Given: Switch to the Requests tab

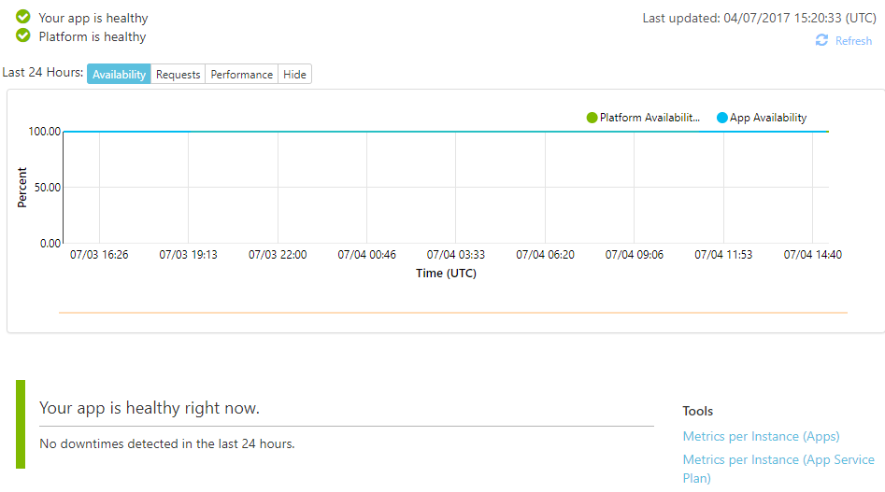Looking at the screenshot, I should (x=178, y=75).
